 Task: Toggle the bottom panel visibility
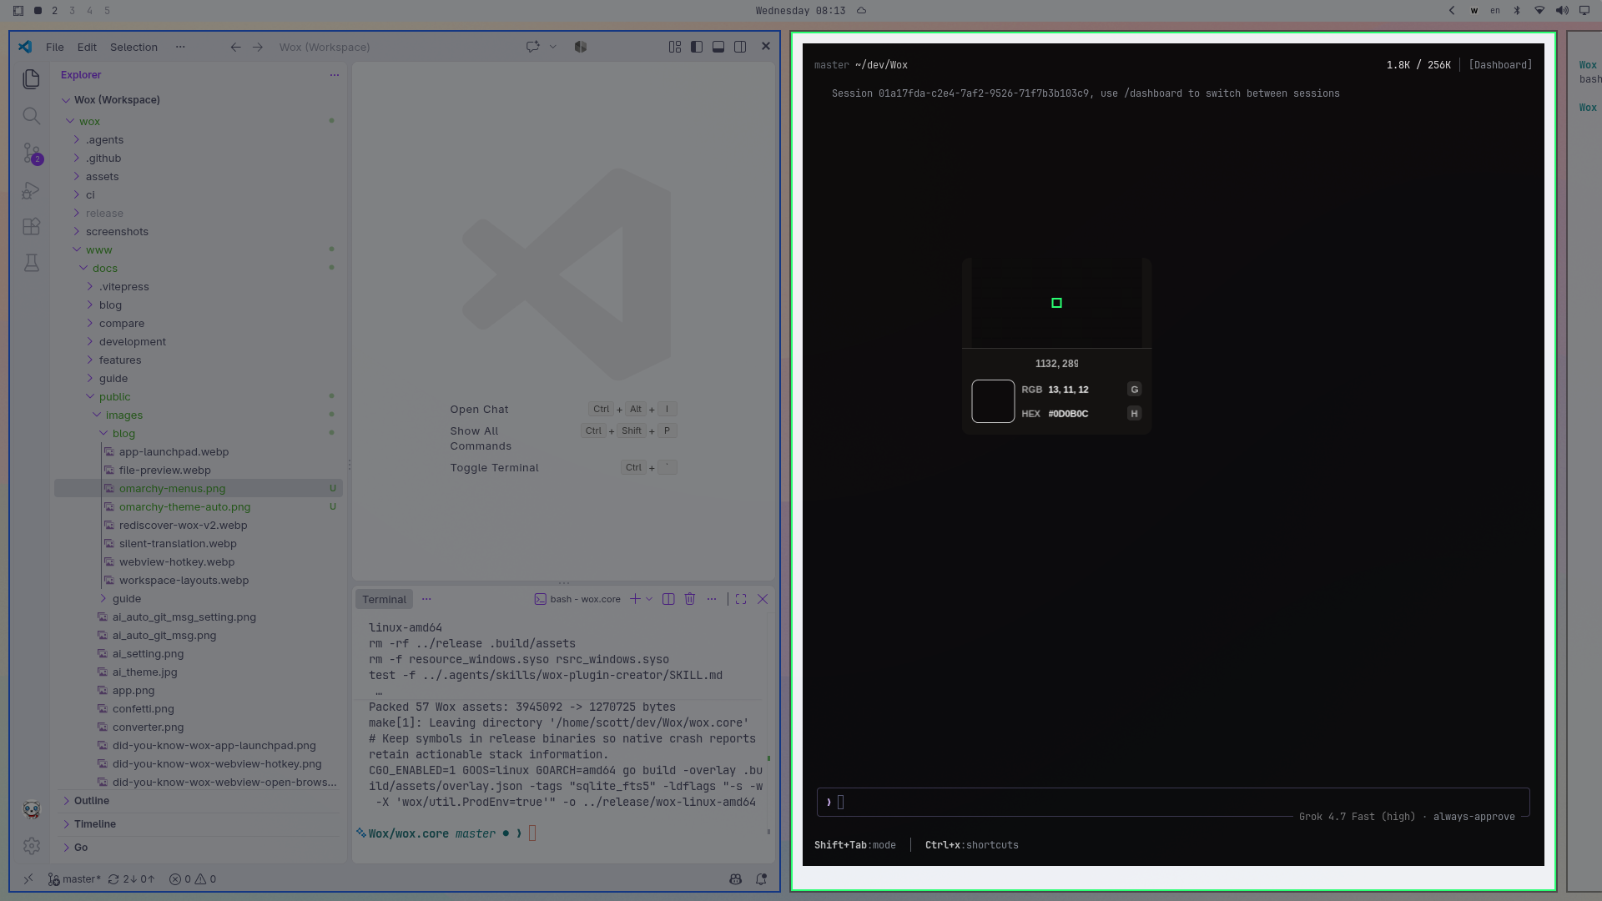click(718, 47)
